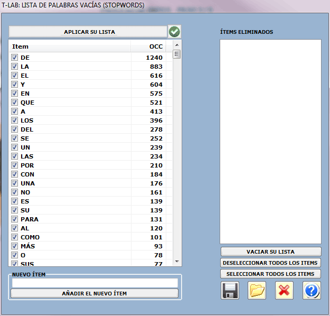330x316 pixels.
Task: Open help with the blue question icon
Action: [x=312, y=290]
